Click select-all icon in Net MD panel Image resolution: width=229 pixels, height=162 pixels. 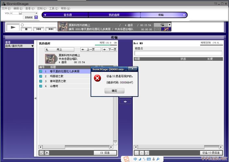[136, 153]
